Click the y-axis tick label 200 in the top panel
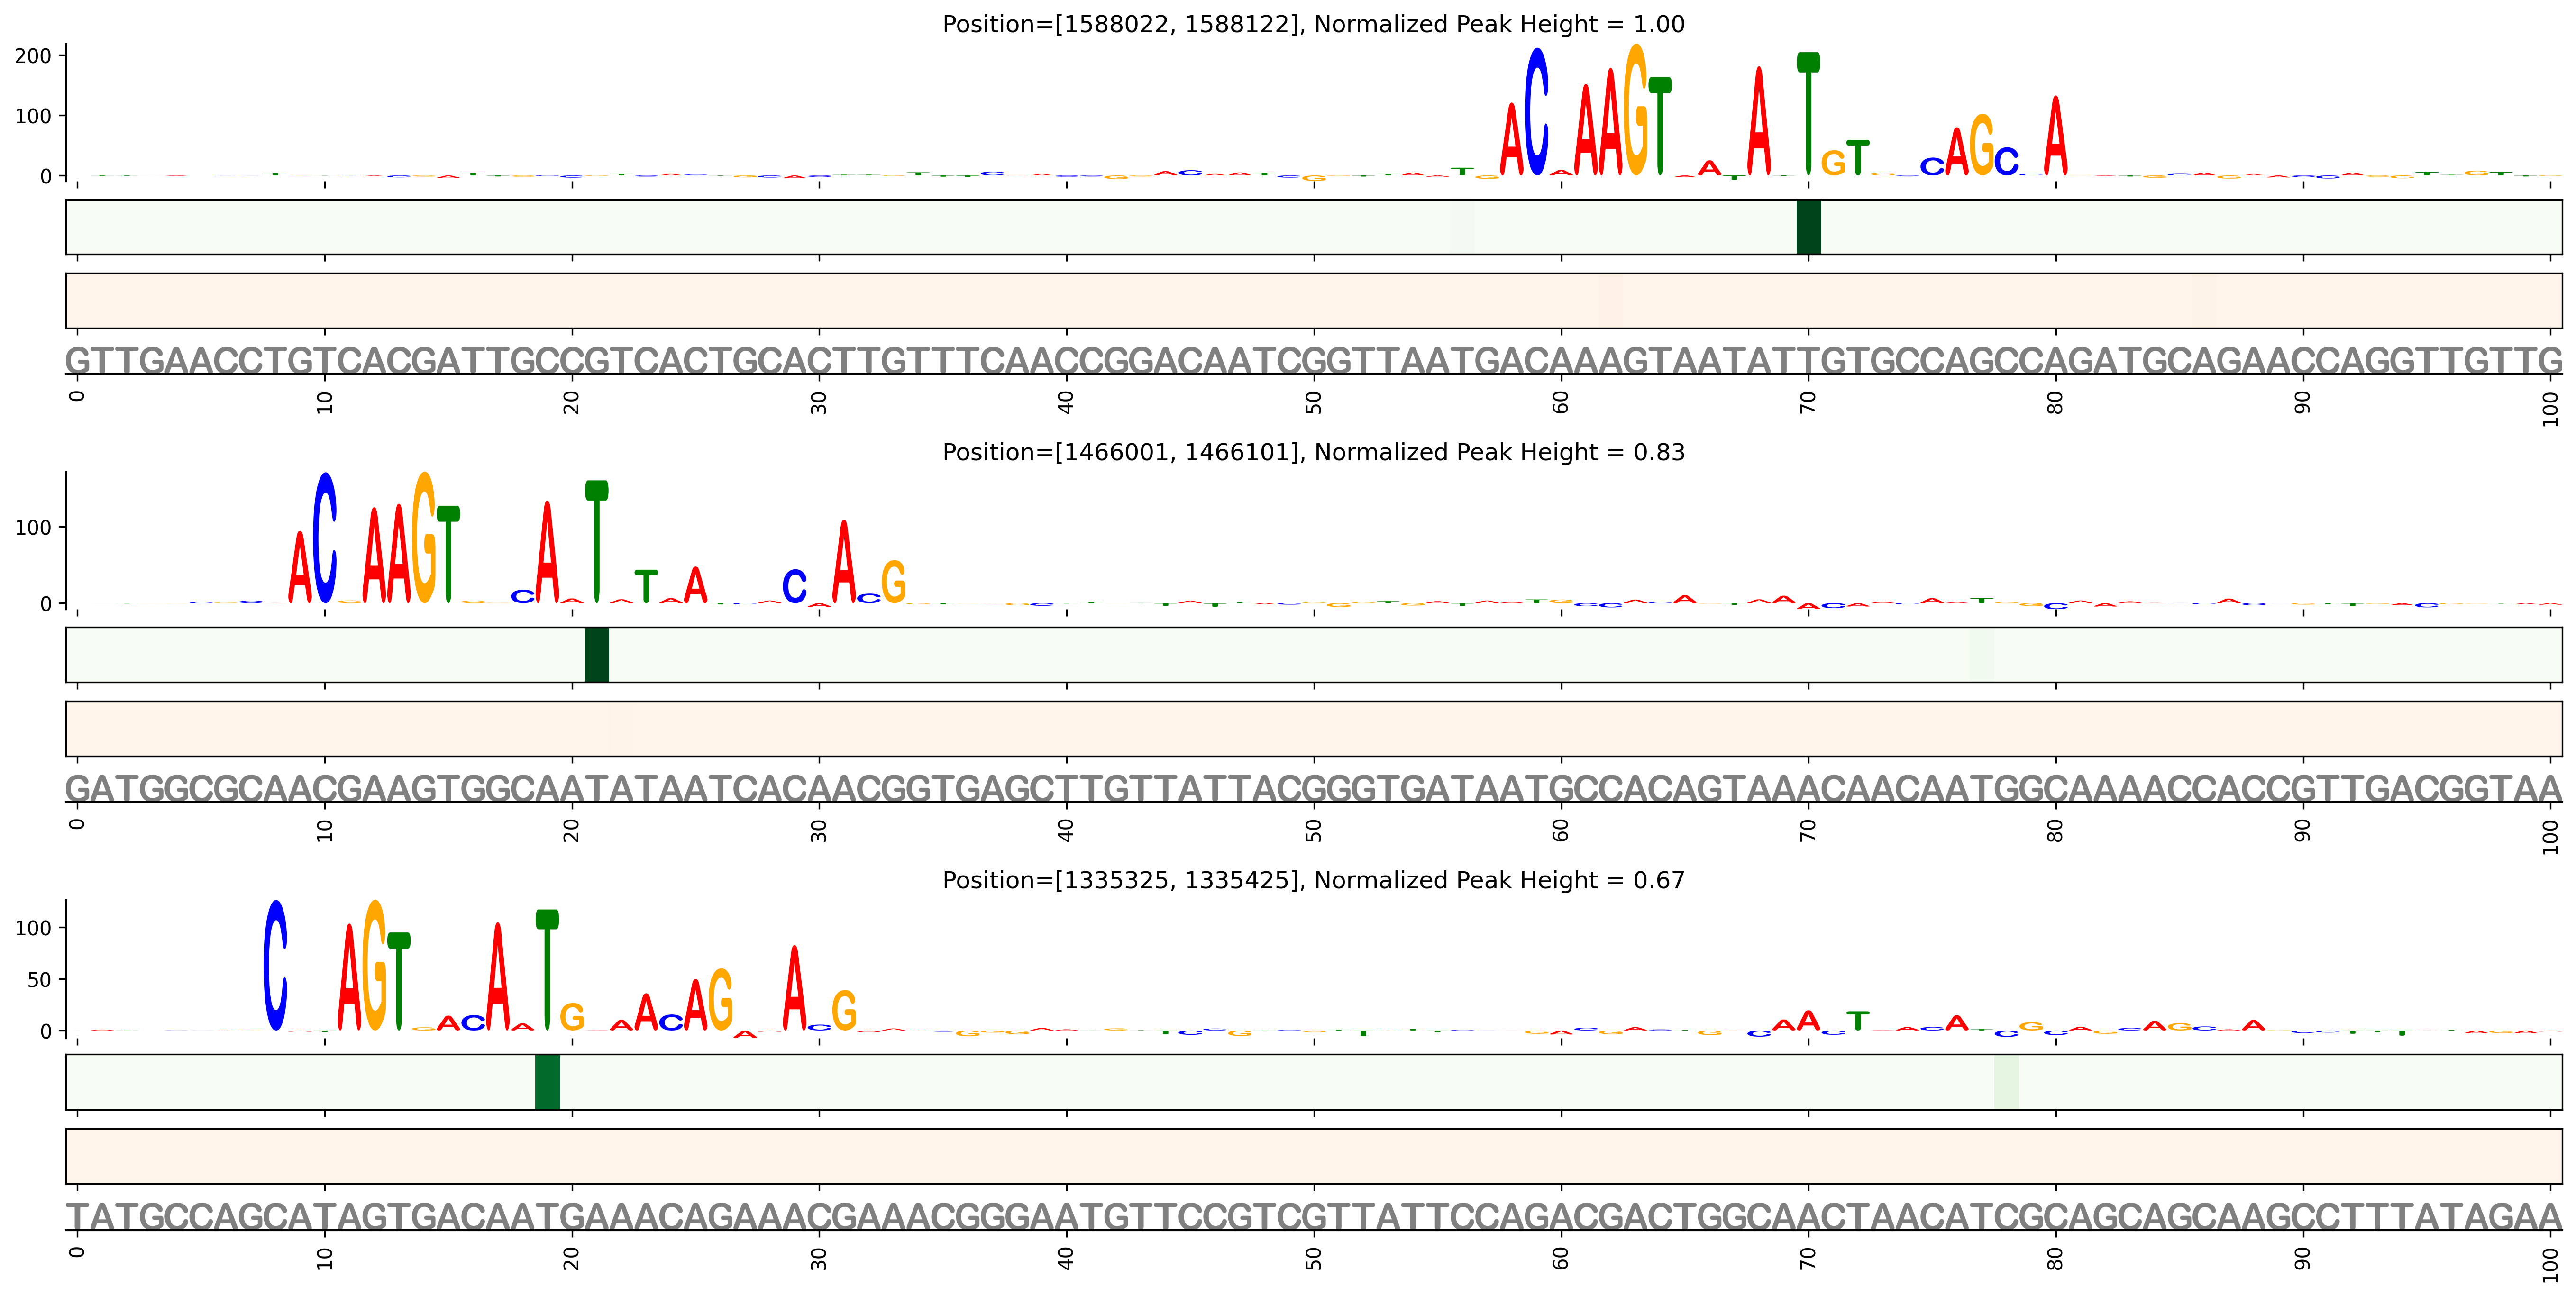The image size is (2576, 1296). [x=33, y=56]
